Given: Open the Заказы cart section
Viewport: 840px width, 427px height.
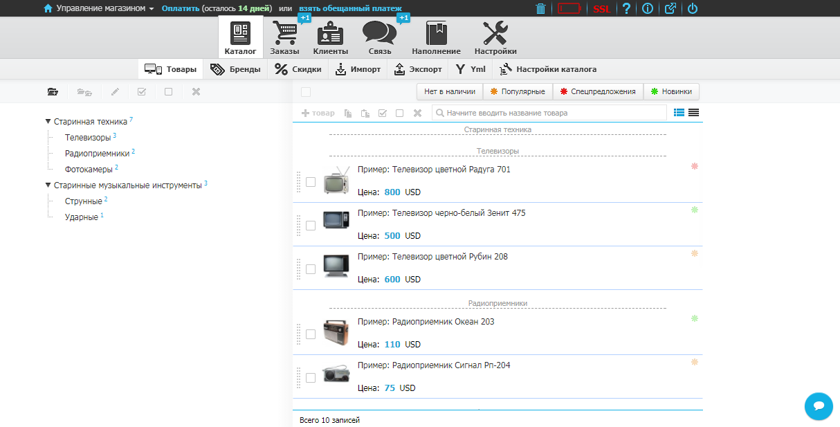Looking at the screenshot, I should [x=284, y=37].
